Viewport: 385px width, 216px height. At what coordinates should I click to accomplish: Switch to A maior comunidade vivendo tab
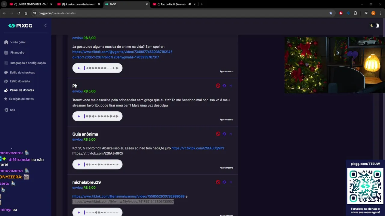click(78, 4)
